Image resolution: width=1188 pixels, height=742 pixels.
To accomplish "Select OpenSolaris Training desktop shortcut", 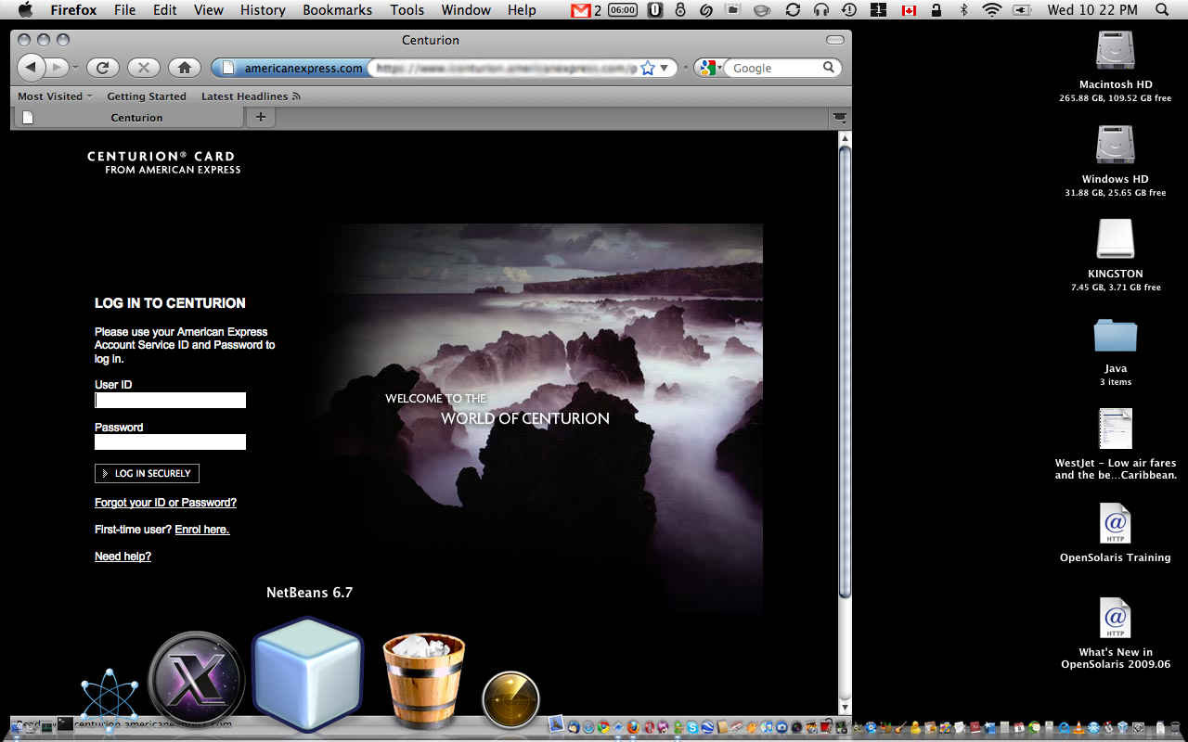I will tap(1116, 533).
